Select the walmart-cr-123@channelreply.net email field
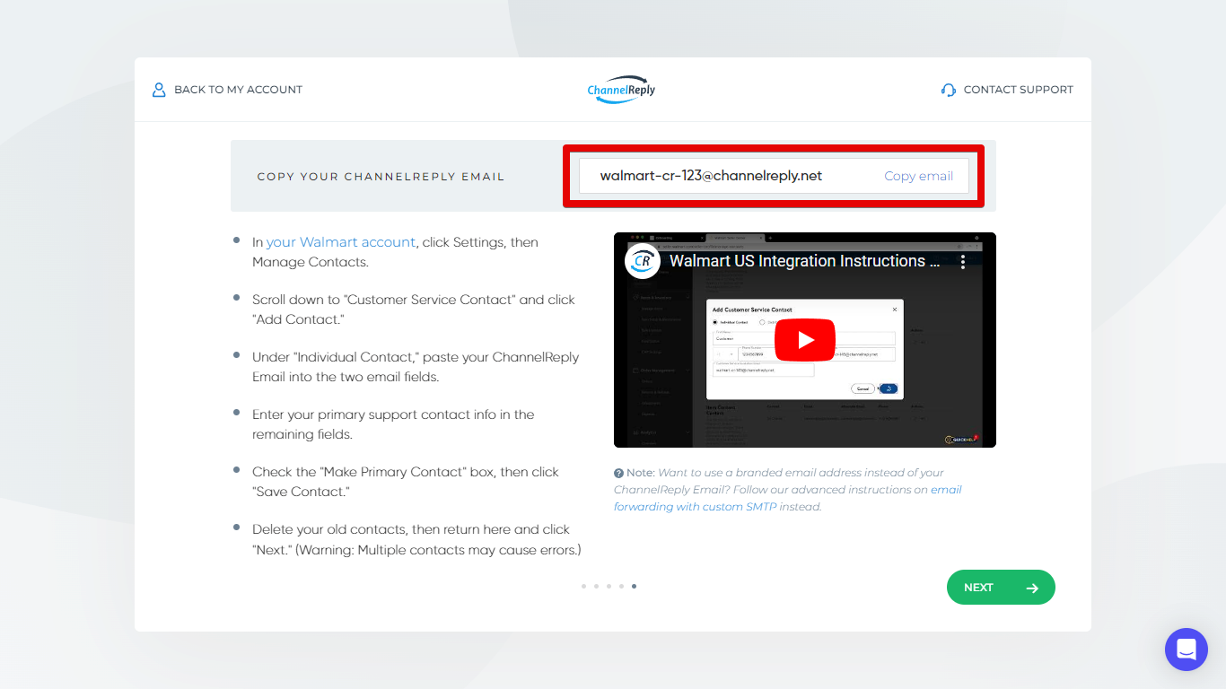Viewport: 1226px width, 689px height. (x=774, y=176)
